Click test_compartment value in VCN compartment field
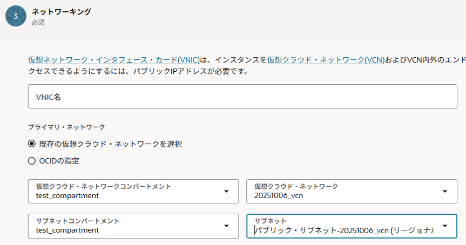 click(67, 195)
